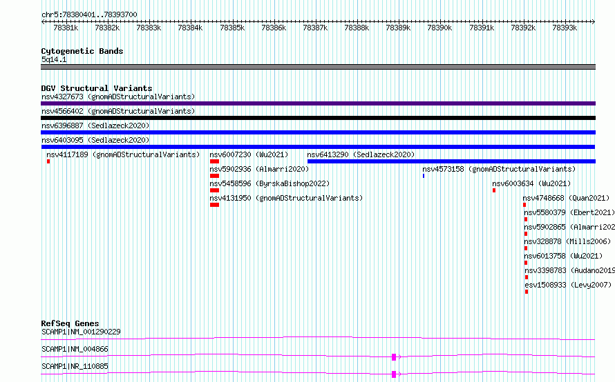The image size is (615, 382).
Task: Click the blue nsv6403095 variant bar
Action: 318,147
